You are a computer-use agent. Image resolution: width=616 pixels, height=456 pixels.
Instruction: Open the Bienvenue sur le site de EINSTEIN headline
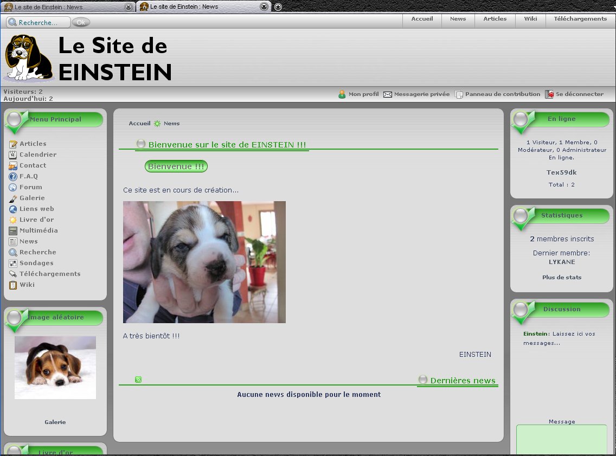pos(227,145)
